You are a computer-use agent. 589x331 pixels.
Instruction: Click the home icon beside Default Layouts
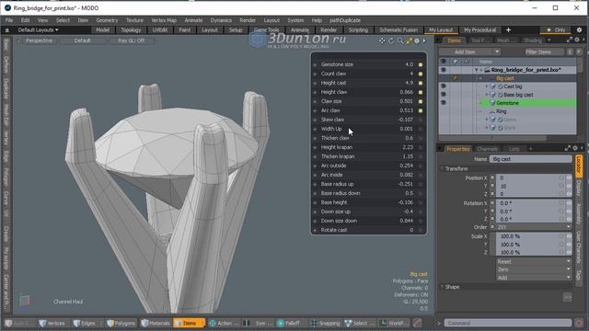point(7,30)
